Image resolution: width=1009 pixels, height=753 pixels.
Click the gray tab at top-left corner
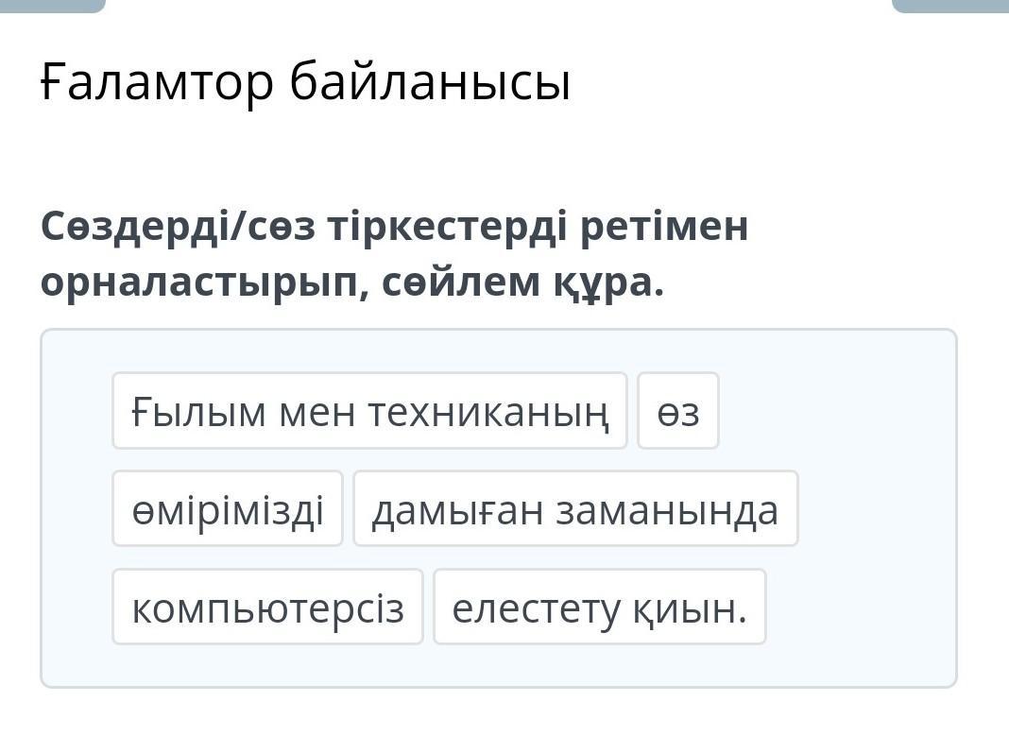tap(52, 5)
